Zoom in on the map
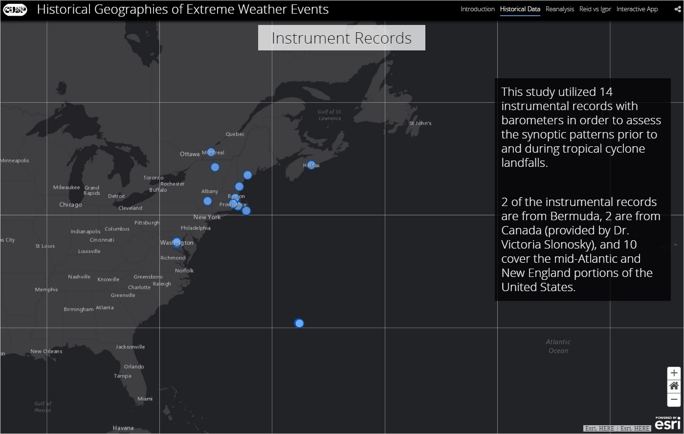Screen dimensions: 684x434 [x=674, y=373]
